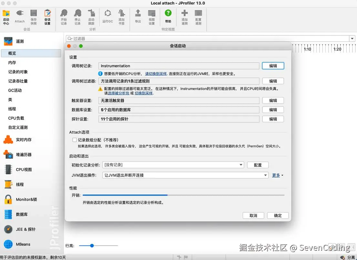Screen dimensions: 357x260
Task: Click the 探针设置 11个启用的探针 field
Action: [179, 119]
